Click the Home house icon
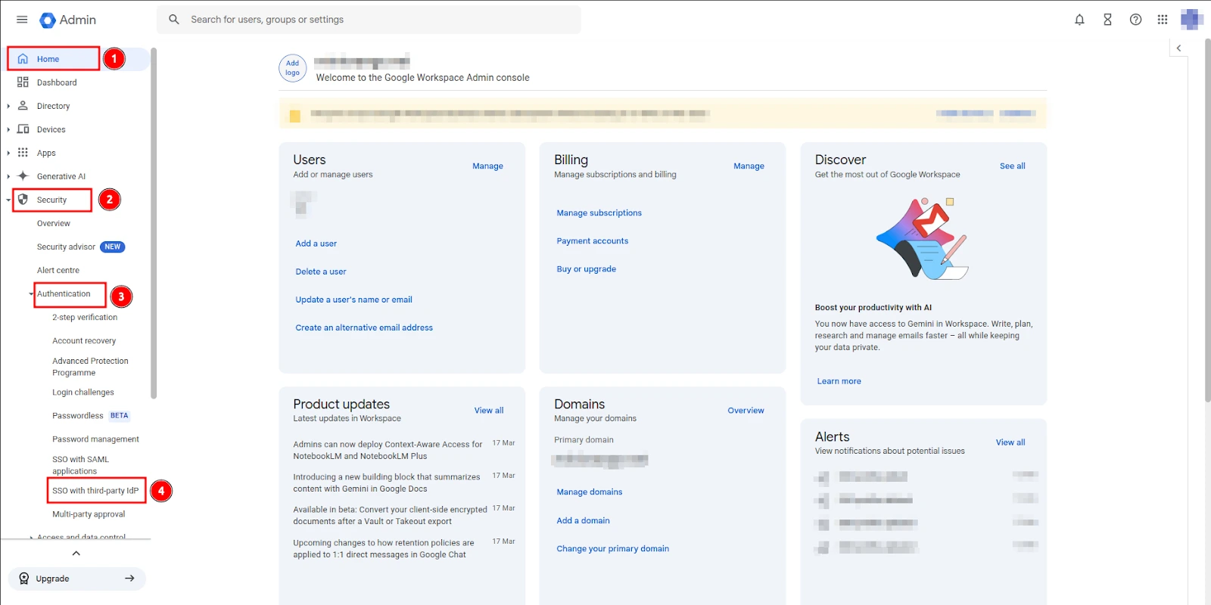Image resolution: width=1211 pixels, height=605 pixels. 23,59
